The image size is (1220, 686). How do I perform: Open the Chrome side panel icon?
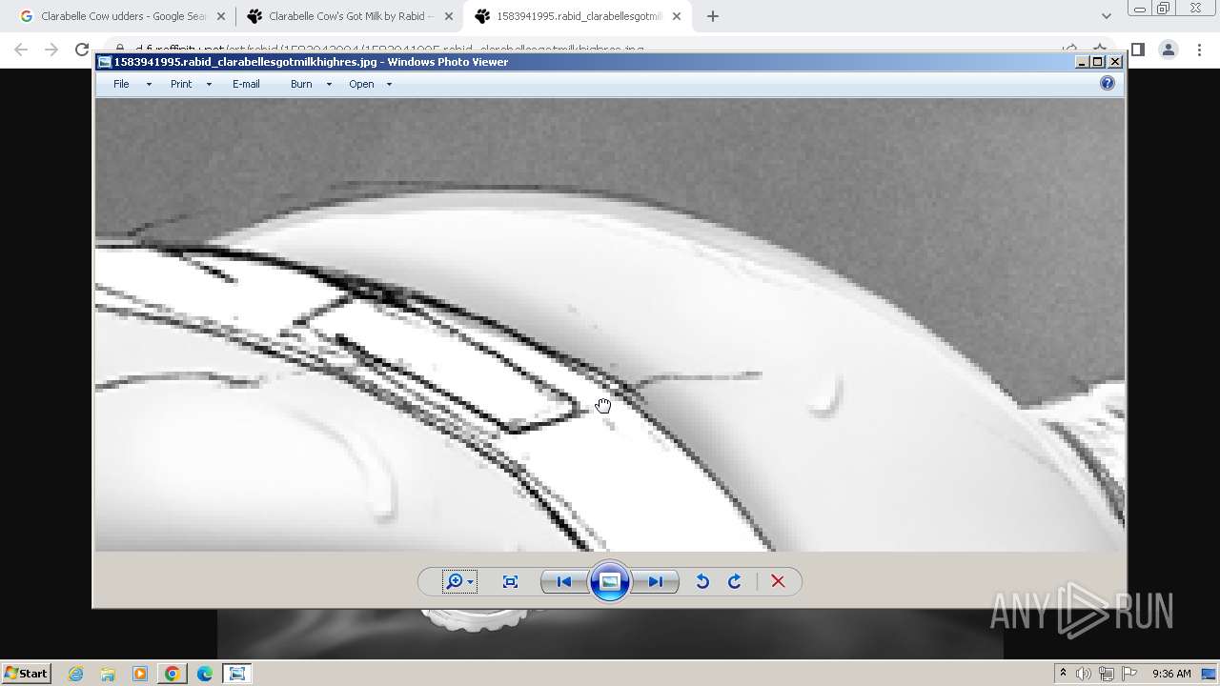pos(1137,50)
